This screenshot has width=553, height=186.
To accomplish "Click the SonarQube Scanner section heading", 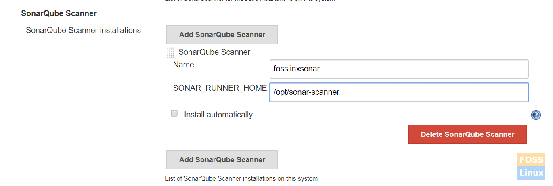I will point(59,13).
